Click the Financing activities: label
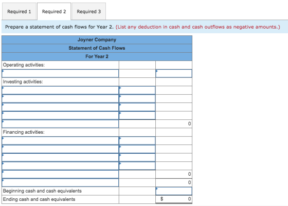The width and height of the screenshot is (288, 206). (24, 132)
